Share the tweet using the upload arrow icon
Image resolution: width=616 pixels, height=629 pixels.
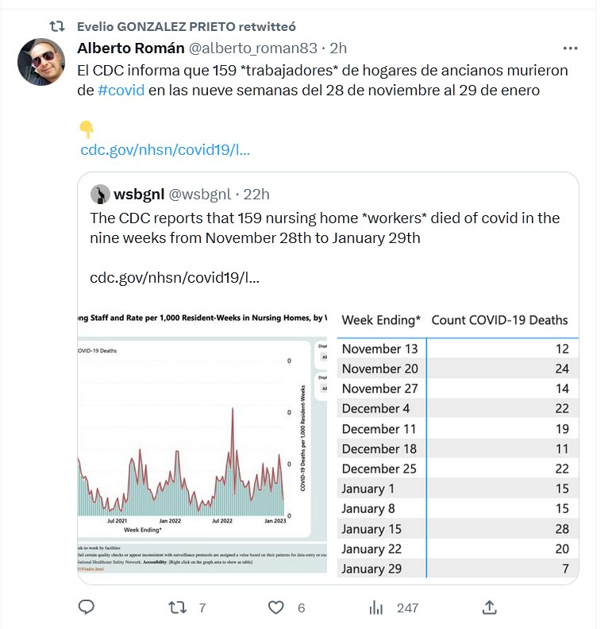[x=490, y=608]
